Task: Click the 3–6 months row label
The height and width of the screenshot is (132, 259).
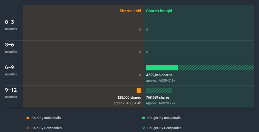Action: pyautogui.click(x=11, y=48)
